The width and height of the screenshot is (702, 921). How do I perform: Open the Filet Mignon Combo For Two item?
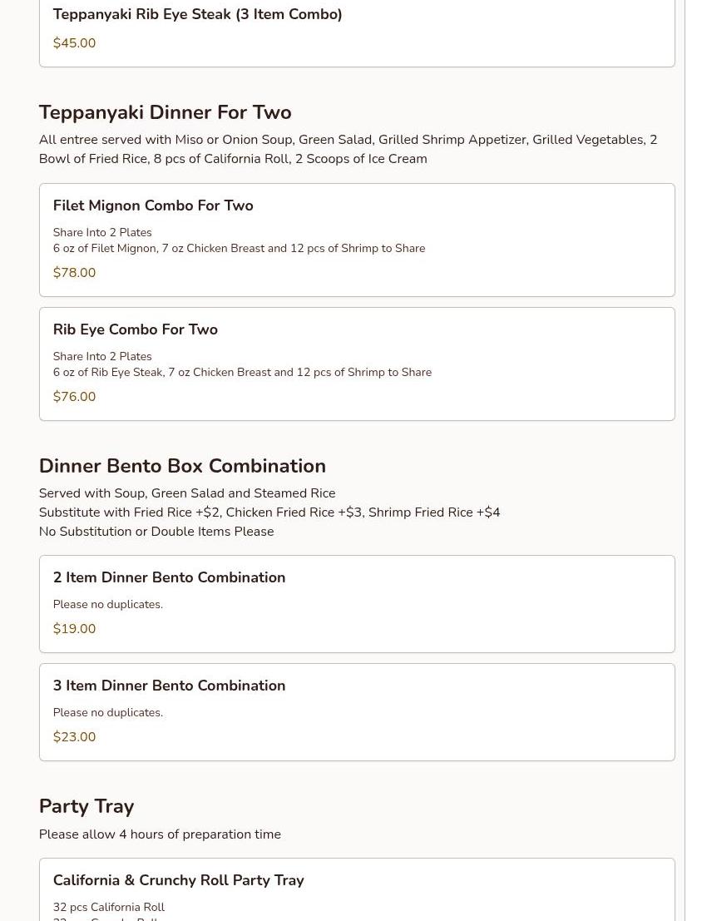[x=153, y=205]
